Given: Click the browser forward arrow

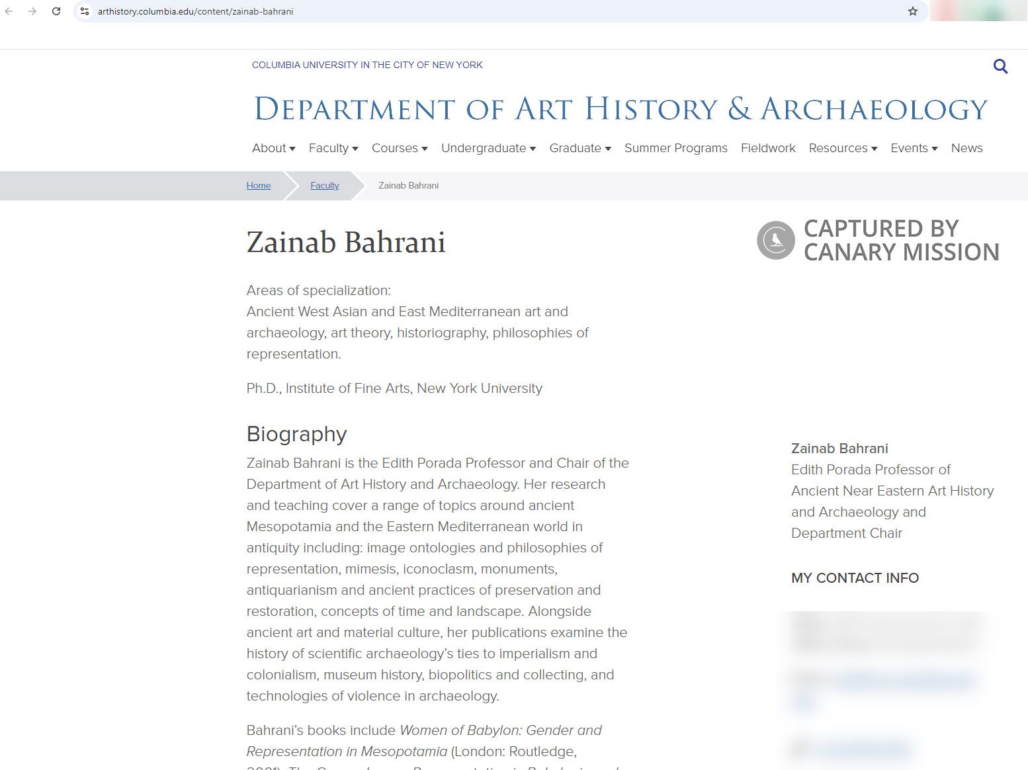Looking at the screenshot, I should point(31,11).
